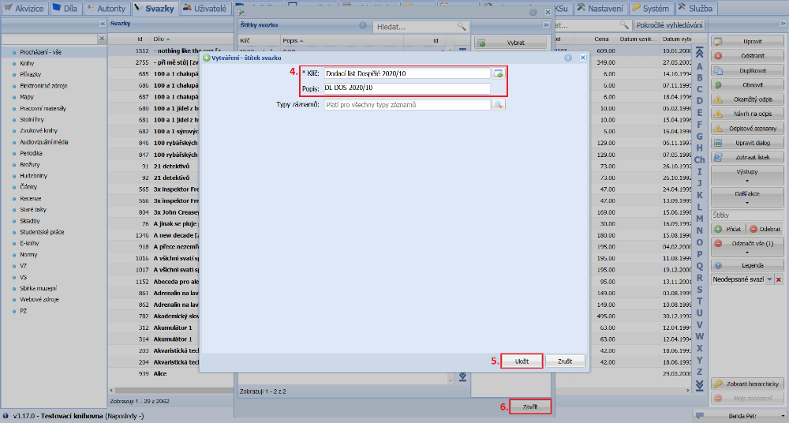This screenshot has height=423, width=789.
Task: Click the red X beside the Neodepsané svazky filter
Action: [x=779, y=280]
